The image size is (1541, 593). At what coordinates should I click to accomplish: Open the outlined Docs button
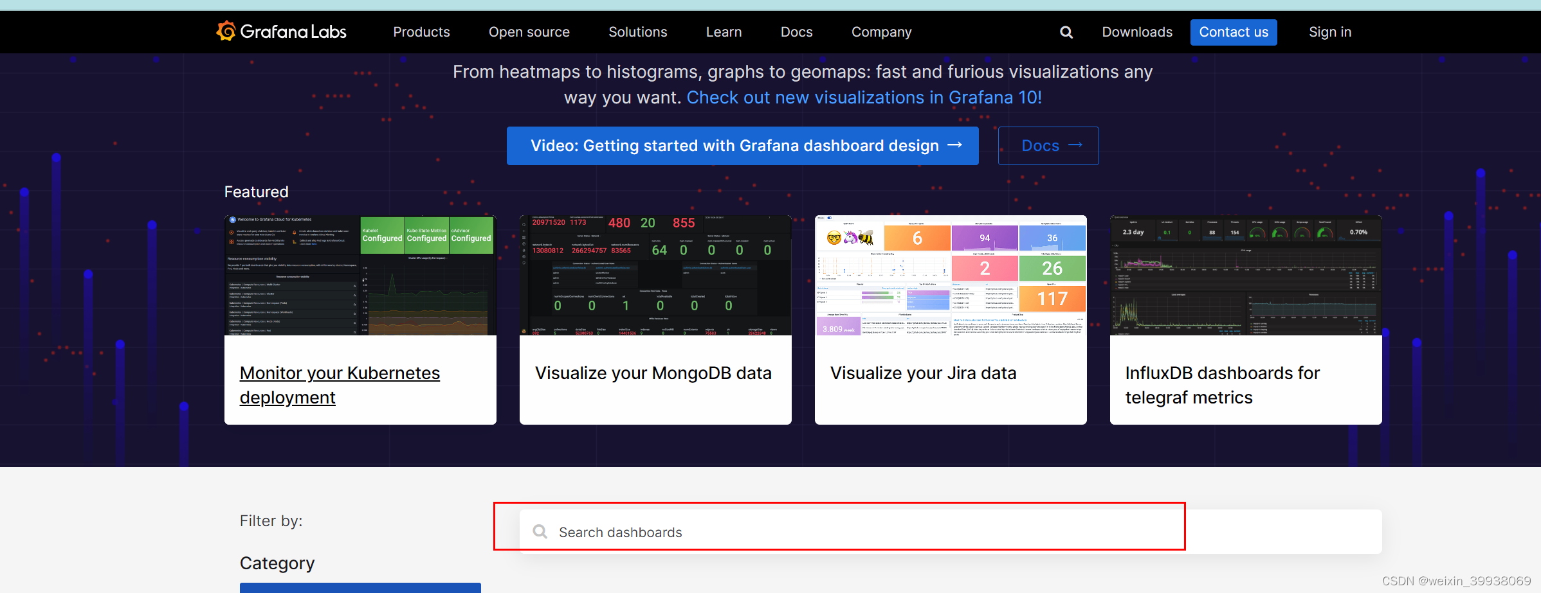[1048, 146]
